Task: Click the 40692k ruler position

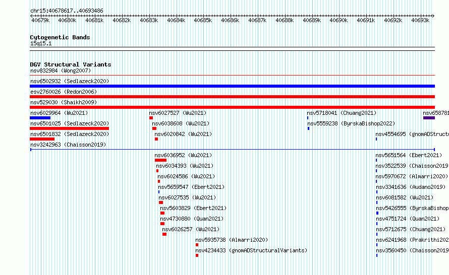Action: click(393, 20)
